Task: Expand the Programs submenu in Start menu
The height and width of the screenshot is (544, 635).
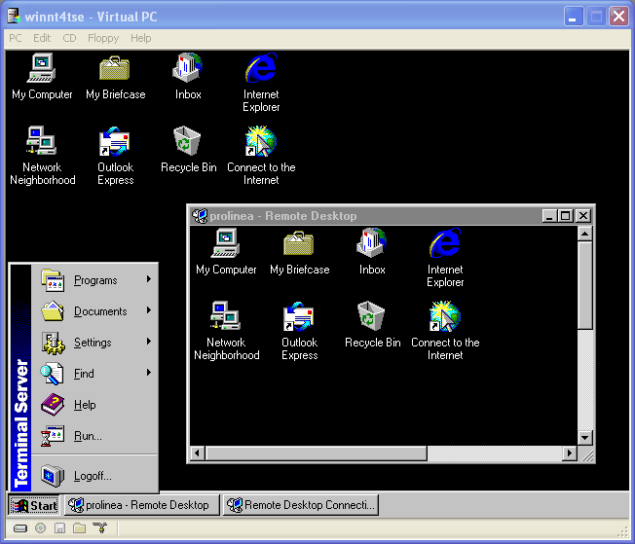Action: pos(94,280)
